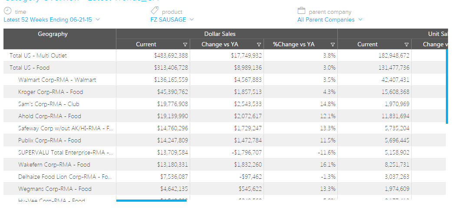Open filter on Change vs YA column
This screenshot has width=455, height=219.
pyautogui.click(x=259, y=45)
